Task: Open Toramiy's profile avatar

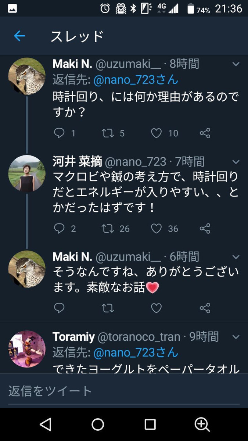Action: (x=27, y=349)
